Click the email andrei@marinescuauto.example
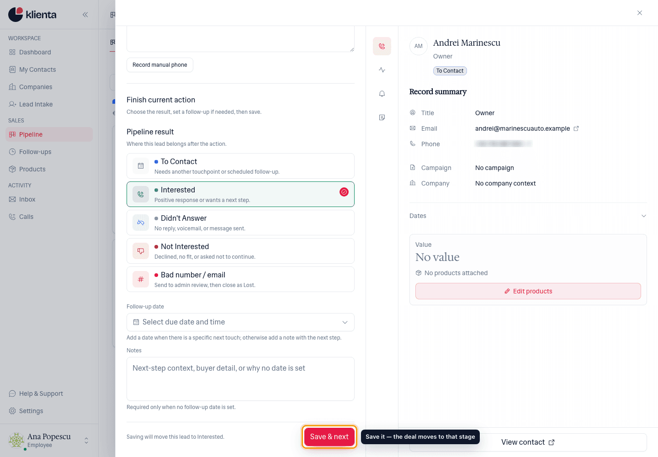Image resolution: width=658 pixels, height=457 pixels. click(522, 128)
